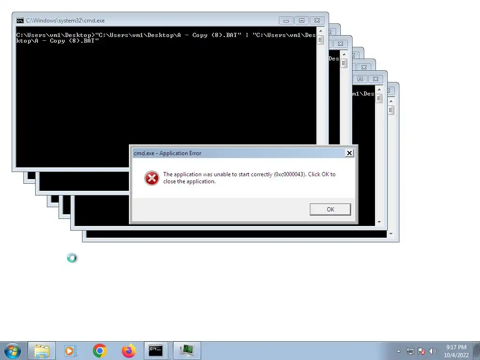Open the Action Center flag icon
This screenshot has width=480, height=360.
pyautogui.click(x=421, y=351)
